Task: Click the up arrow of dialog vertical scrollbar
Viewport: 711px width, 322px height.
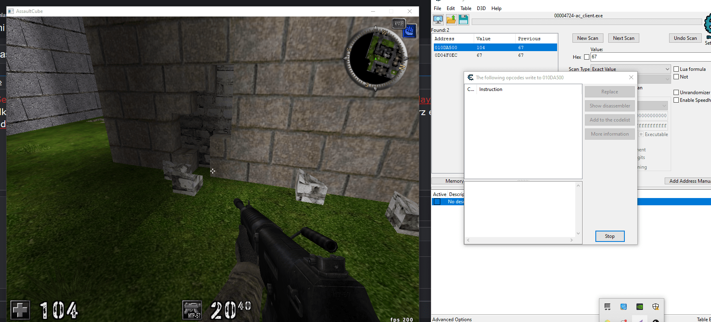Action: pyautogui.click(x=578, y=186)
